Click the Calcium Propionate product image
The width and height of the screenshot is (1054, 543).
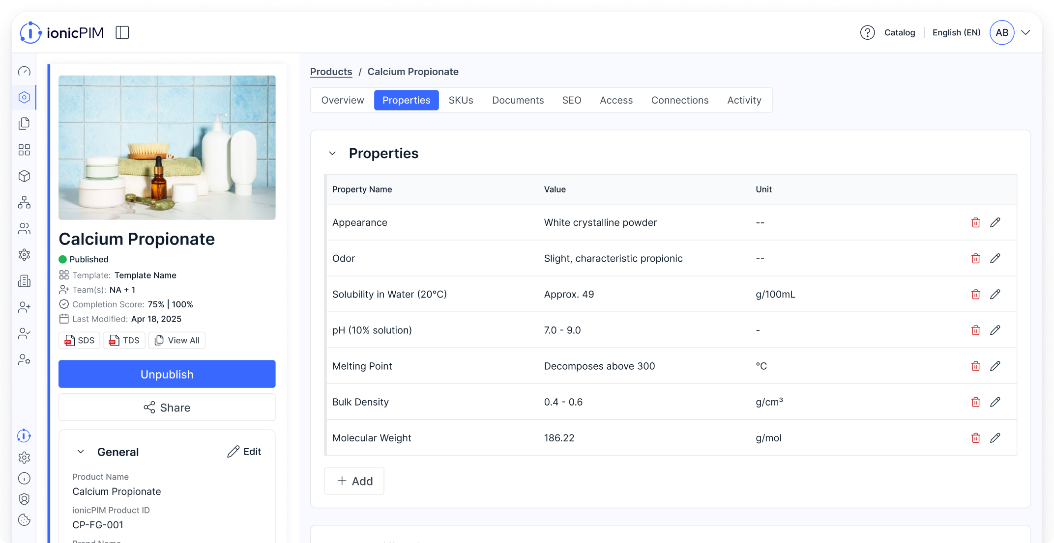click(x=167, y=147)
